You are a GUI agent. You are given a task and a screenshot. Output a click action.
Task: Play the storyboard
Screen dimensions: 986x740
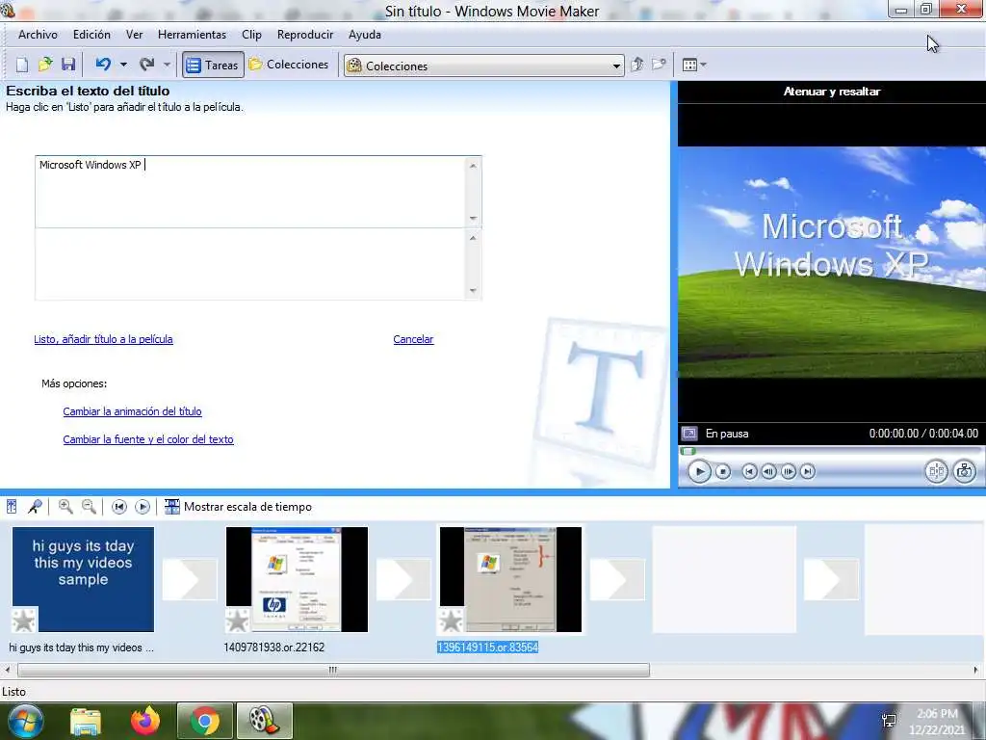click(143, 507)
